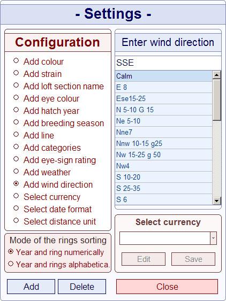Choose the Nne7 list row

(x=164, y=132)
